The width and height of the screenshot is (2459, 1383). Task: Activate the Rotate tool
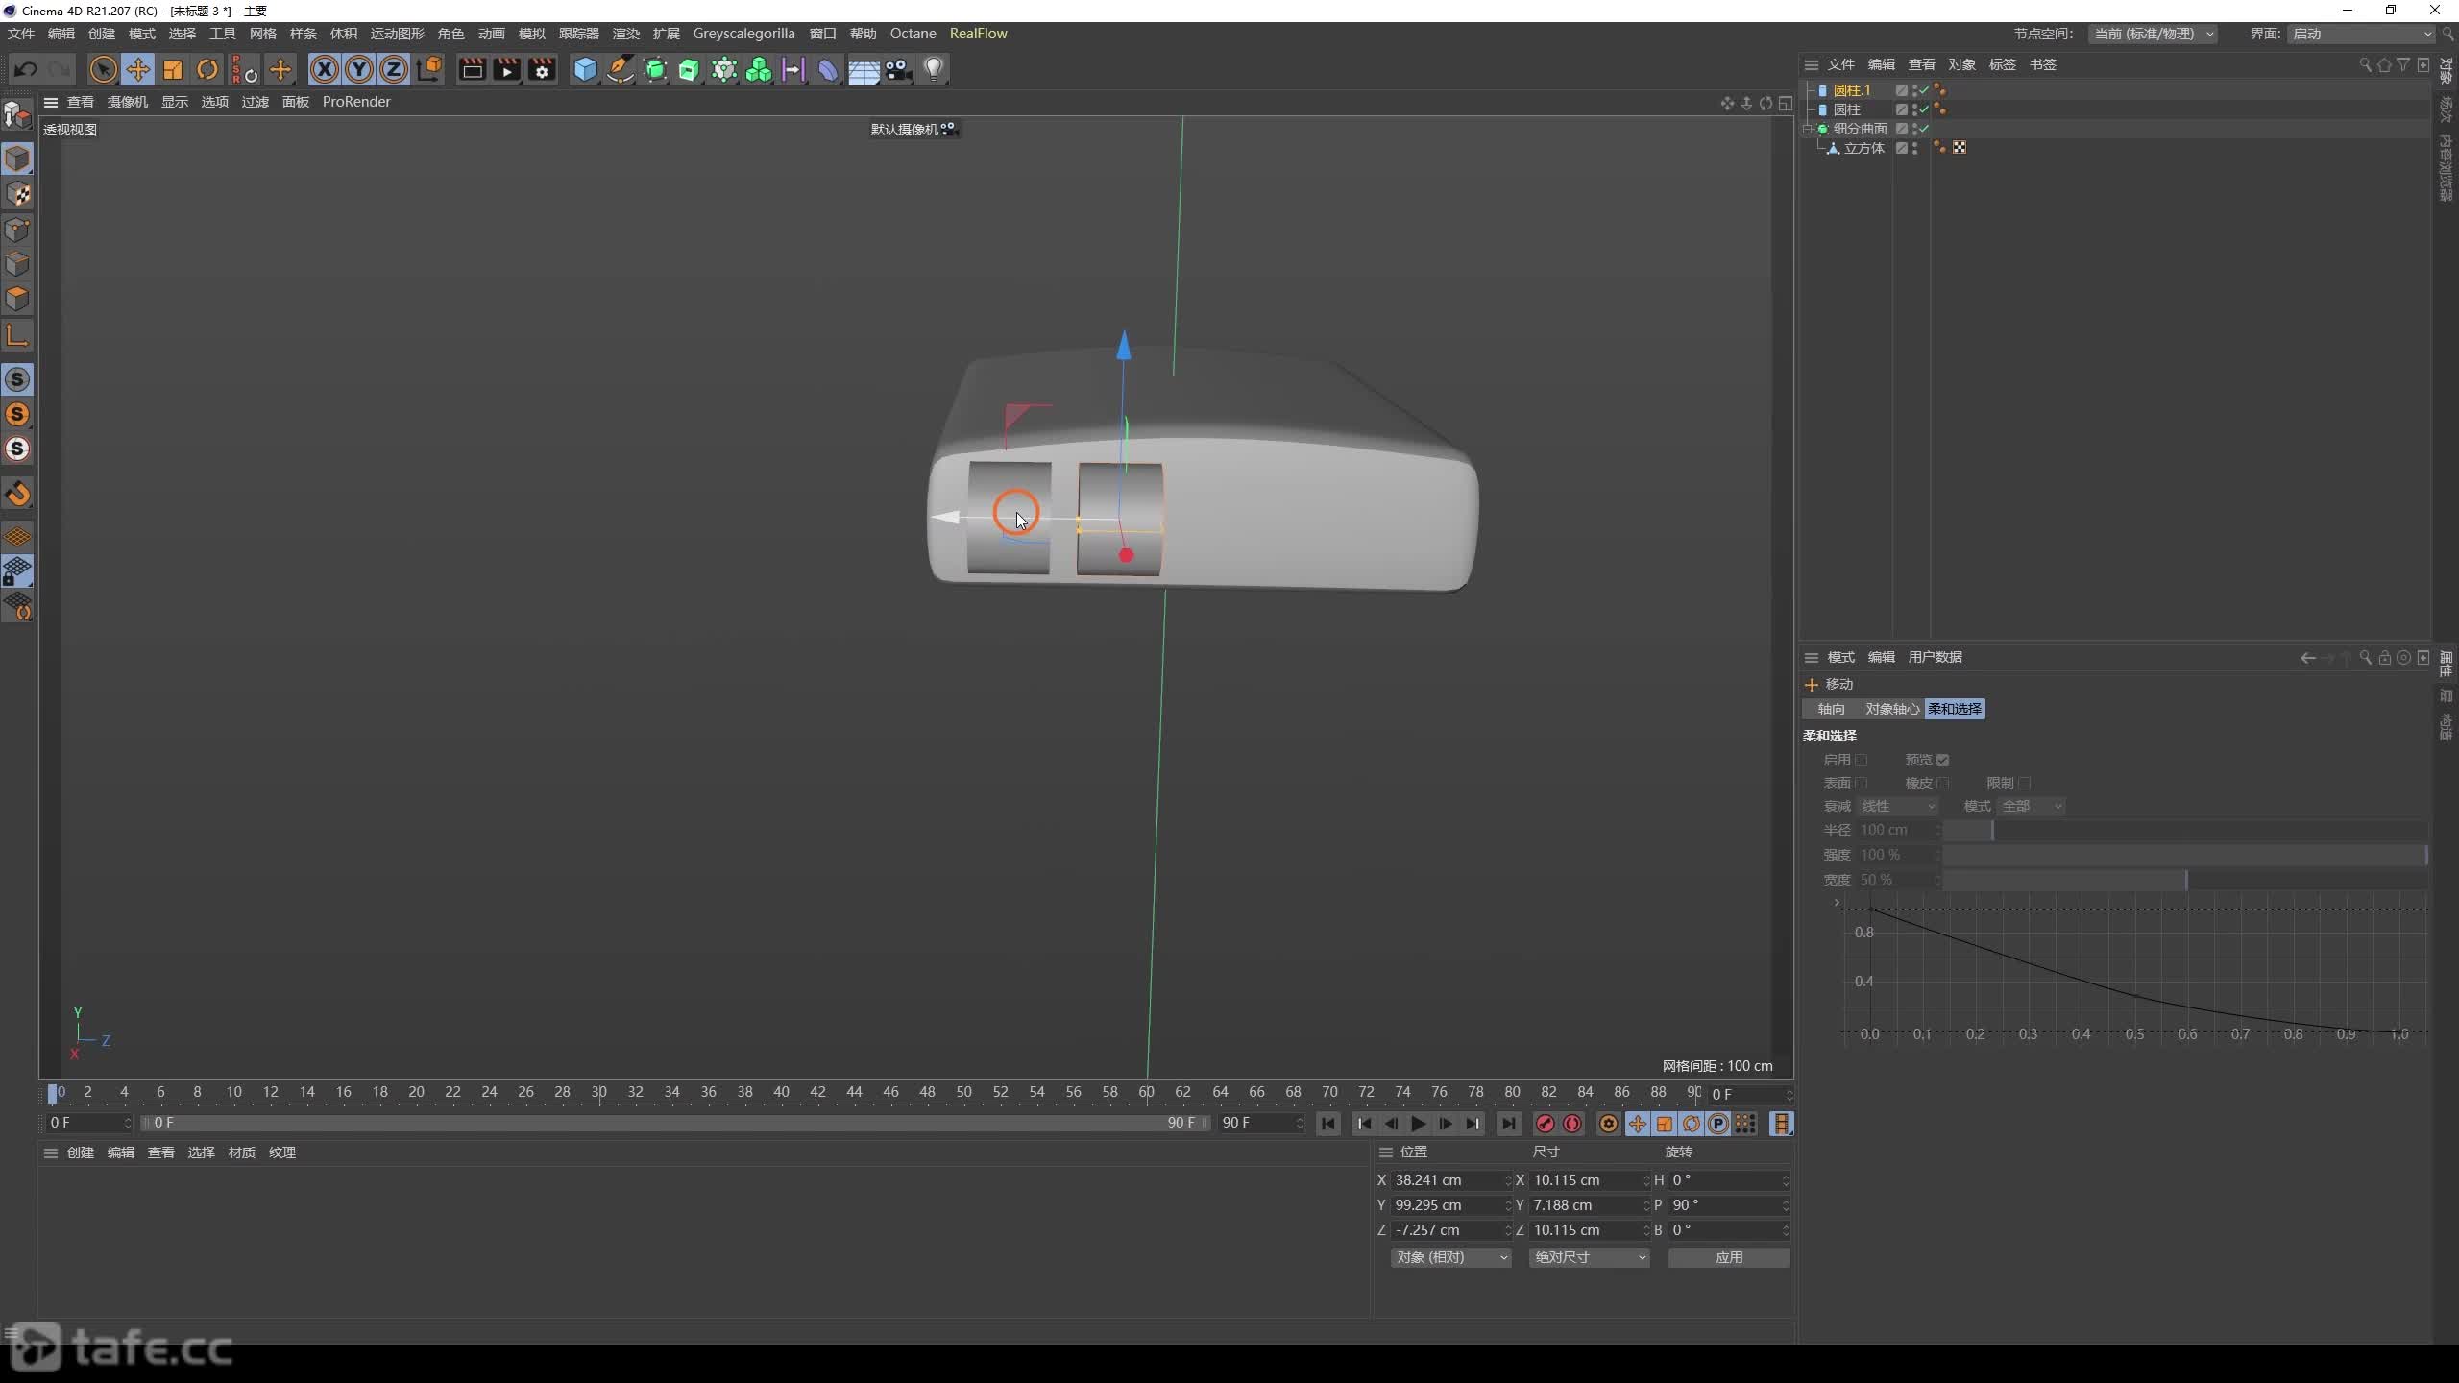(207, 69)
